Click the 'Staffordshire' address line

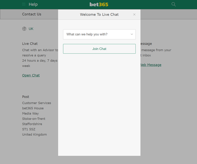coord(32,124)
